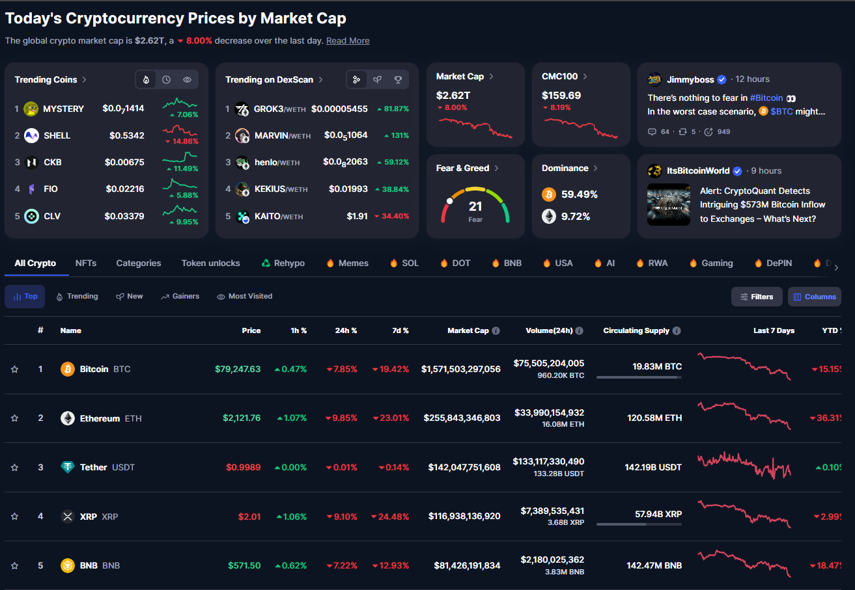Image resolution: width=855 pixels, height=590 pixels.
Task: Click the henlo token icon
Action: [242, 163]
